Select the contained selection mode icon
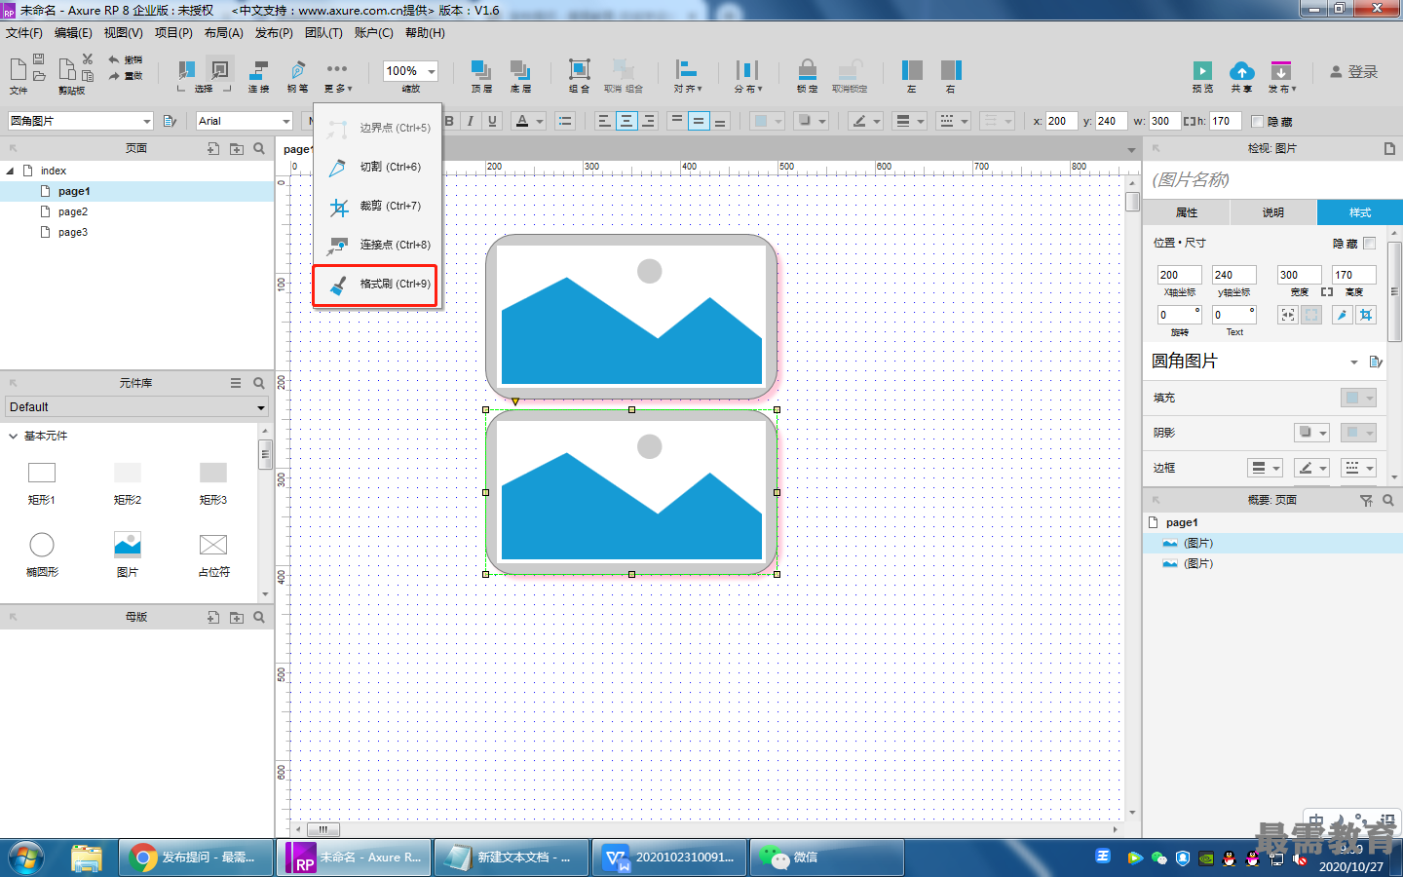 (x=220, y=70)
